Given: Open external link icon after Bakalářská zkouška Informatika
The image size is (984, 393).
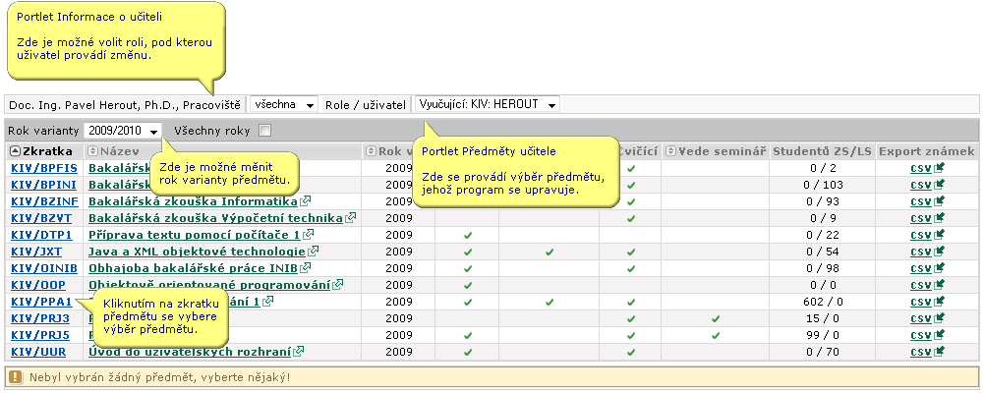Looking at the screenshot, I should point(305,201).
